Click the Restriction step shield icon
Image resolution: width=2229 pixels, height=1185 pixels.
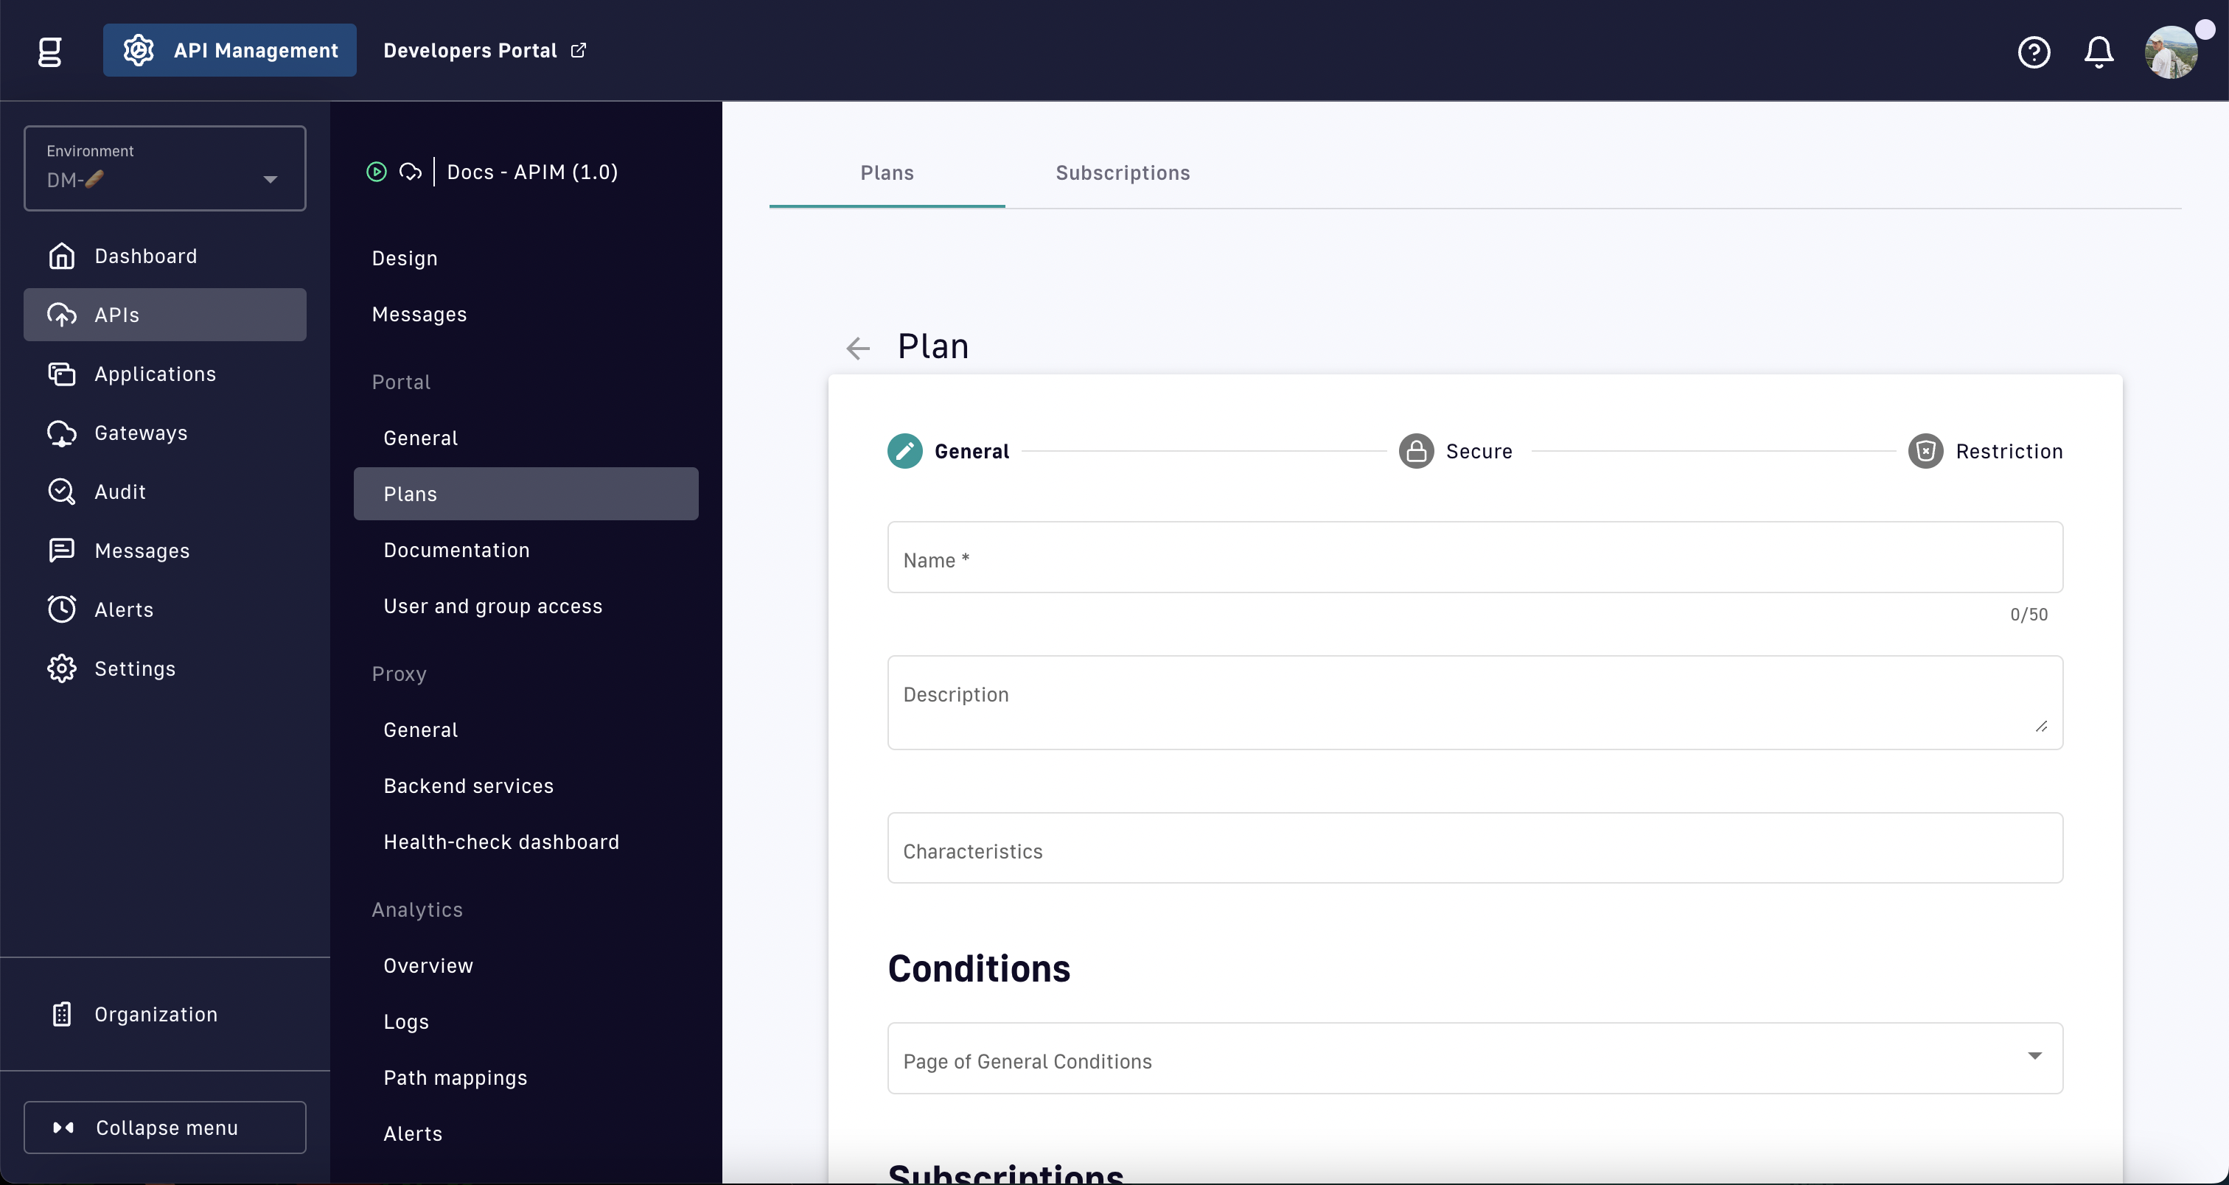1925,452
